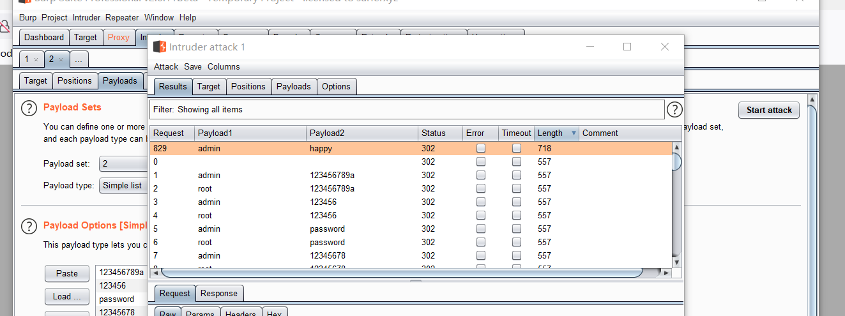Open the Payload Options help icon
This screenshot has height=316, width=845.
(29, 226)
